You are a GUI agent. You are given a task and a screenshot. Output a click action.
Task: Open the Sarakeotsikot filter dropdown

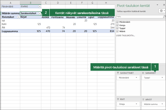[40, 14]
